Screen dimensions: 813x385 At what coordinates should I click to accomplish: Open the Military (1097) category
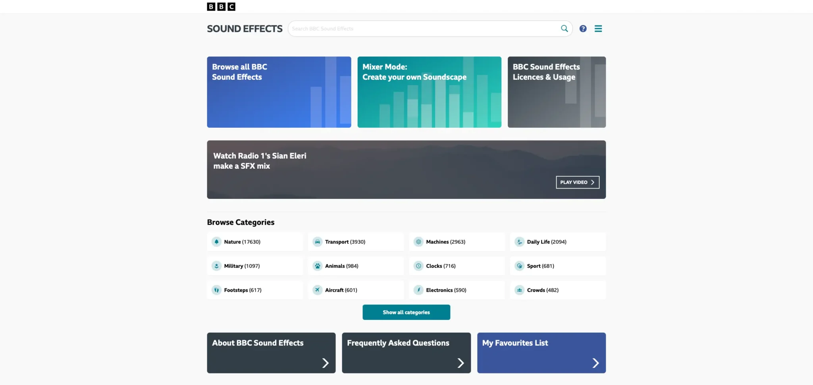[x=255, y=266]
